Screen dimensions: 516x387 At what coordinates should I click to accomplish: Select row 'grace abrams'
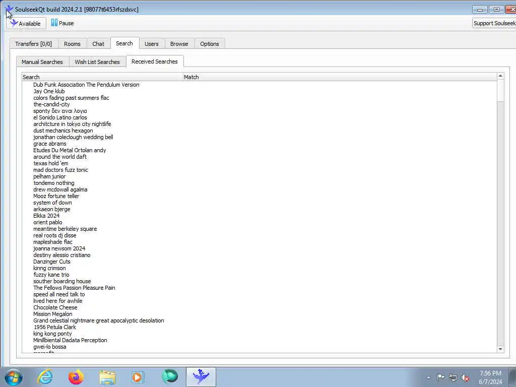point(50,144)
